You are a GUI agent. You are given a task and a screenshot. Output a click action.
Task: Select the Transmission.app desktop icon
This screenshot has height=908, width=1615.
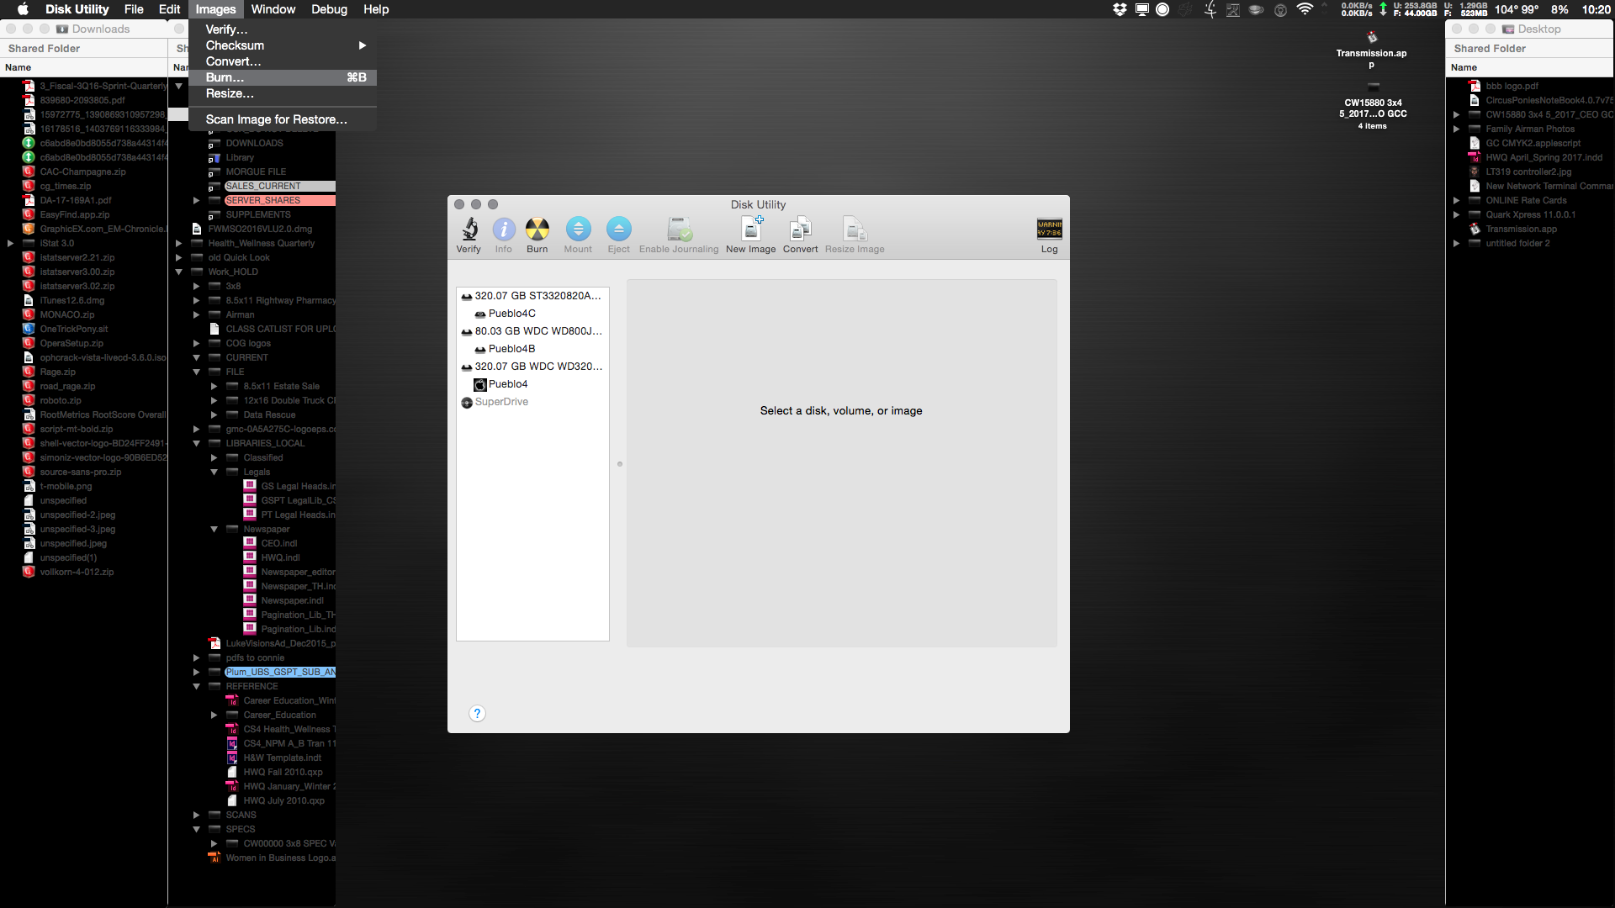(x=1372, y=38)
